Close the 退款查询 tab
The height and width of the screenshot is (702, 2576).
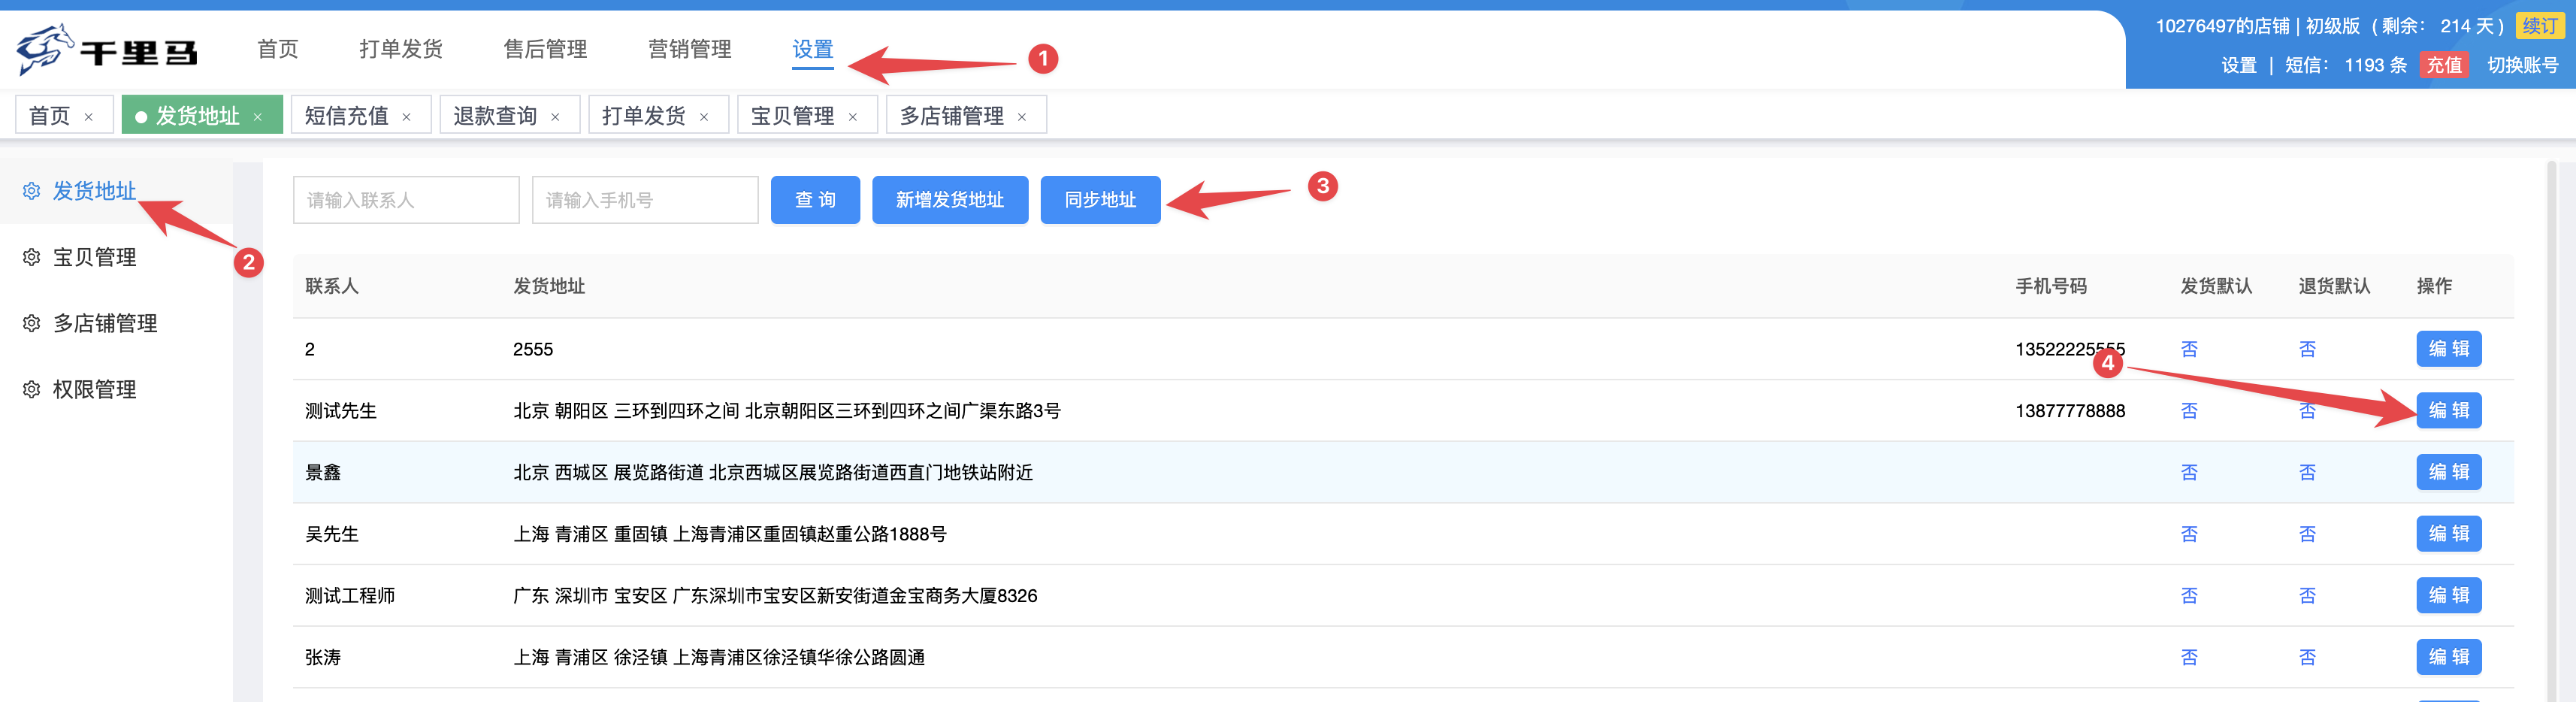(555, 117)
